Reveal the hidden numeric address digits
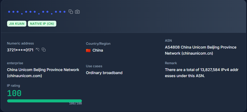The width and height of the screenshot is (247, 112). tap(38, 50)
